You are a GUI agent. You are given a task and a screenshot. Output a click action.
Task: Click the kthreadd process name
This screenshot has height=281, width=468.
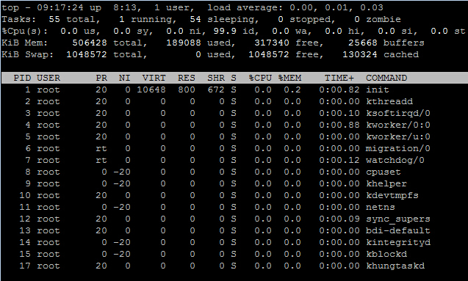coord(389,101)
